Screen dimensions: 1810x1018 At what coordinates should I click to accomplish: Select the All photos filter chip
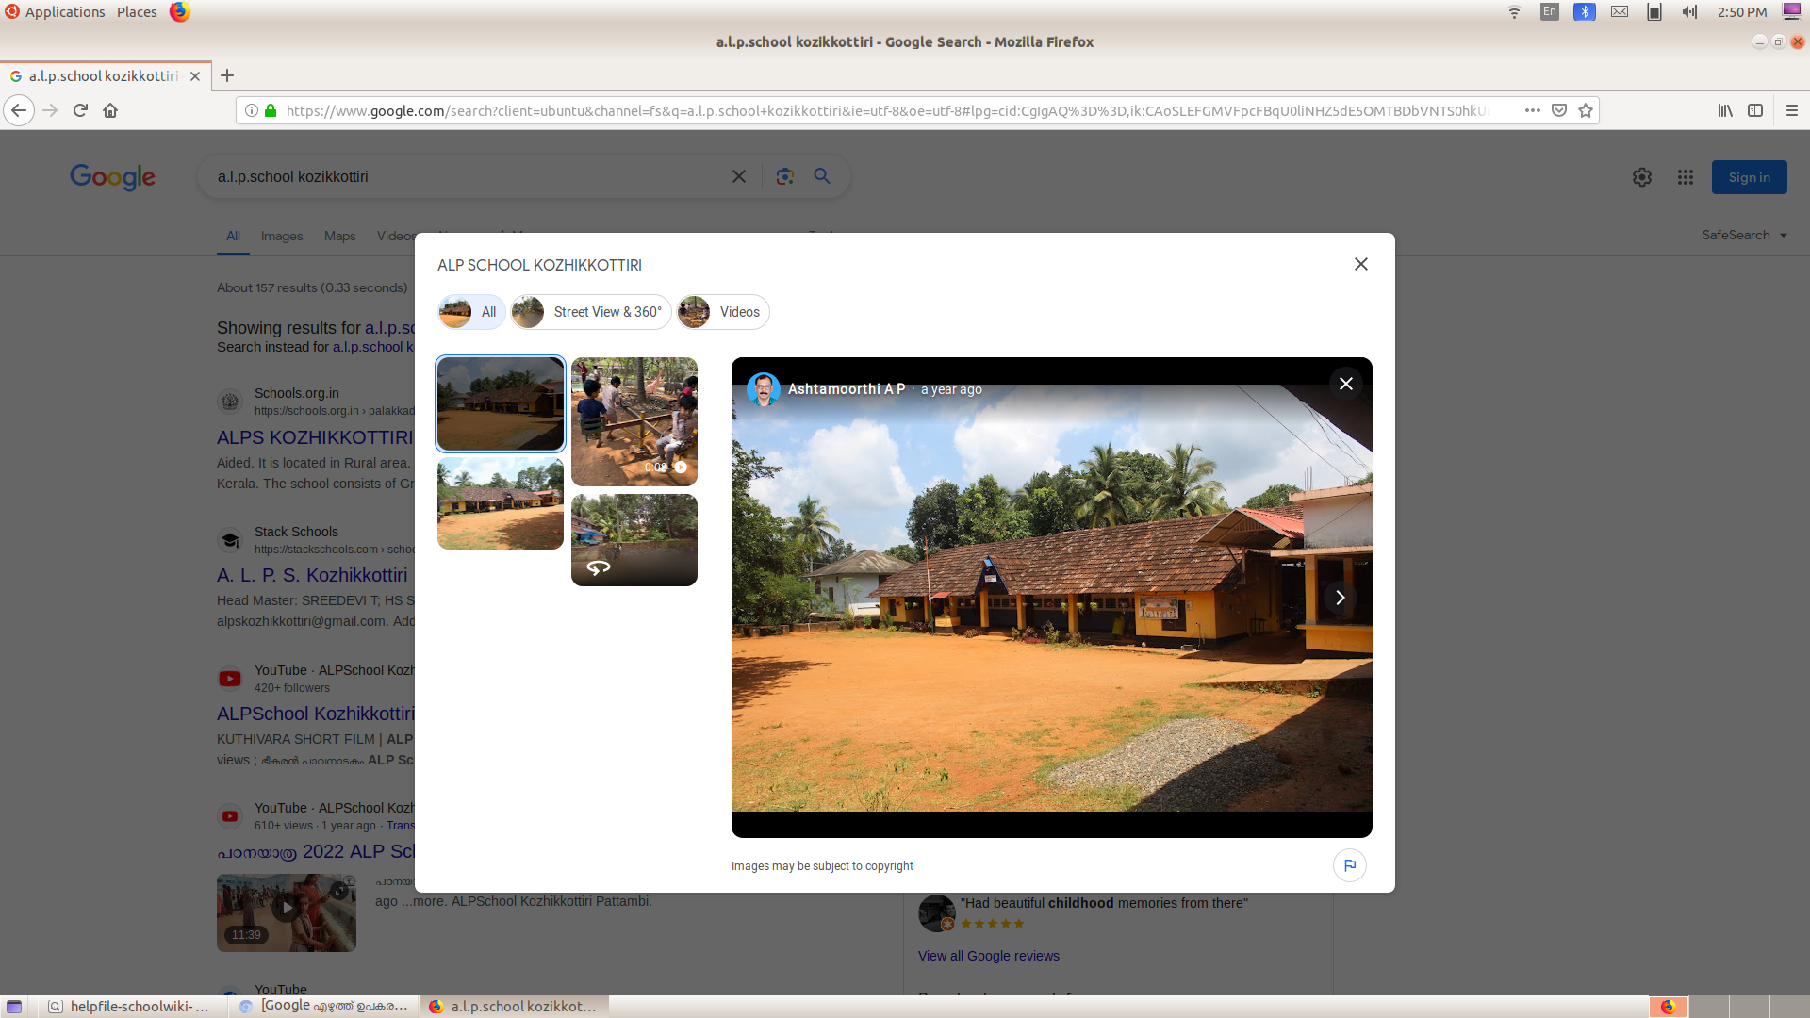(471, 312)
